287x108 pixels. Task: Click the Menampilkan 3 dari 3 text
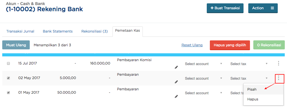[x=52, y=45]
